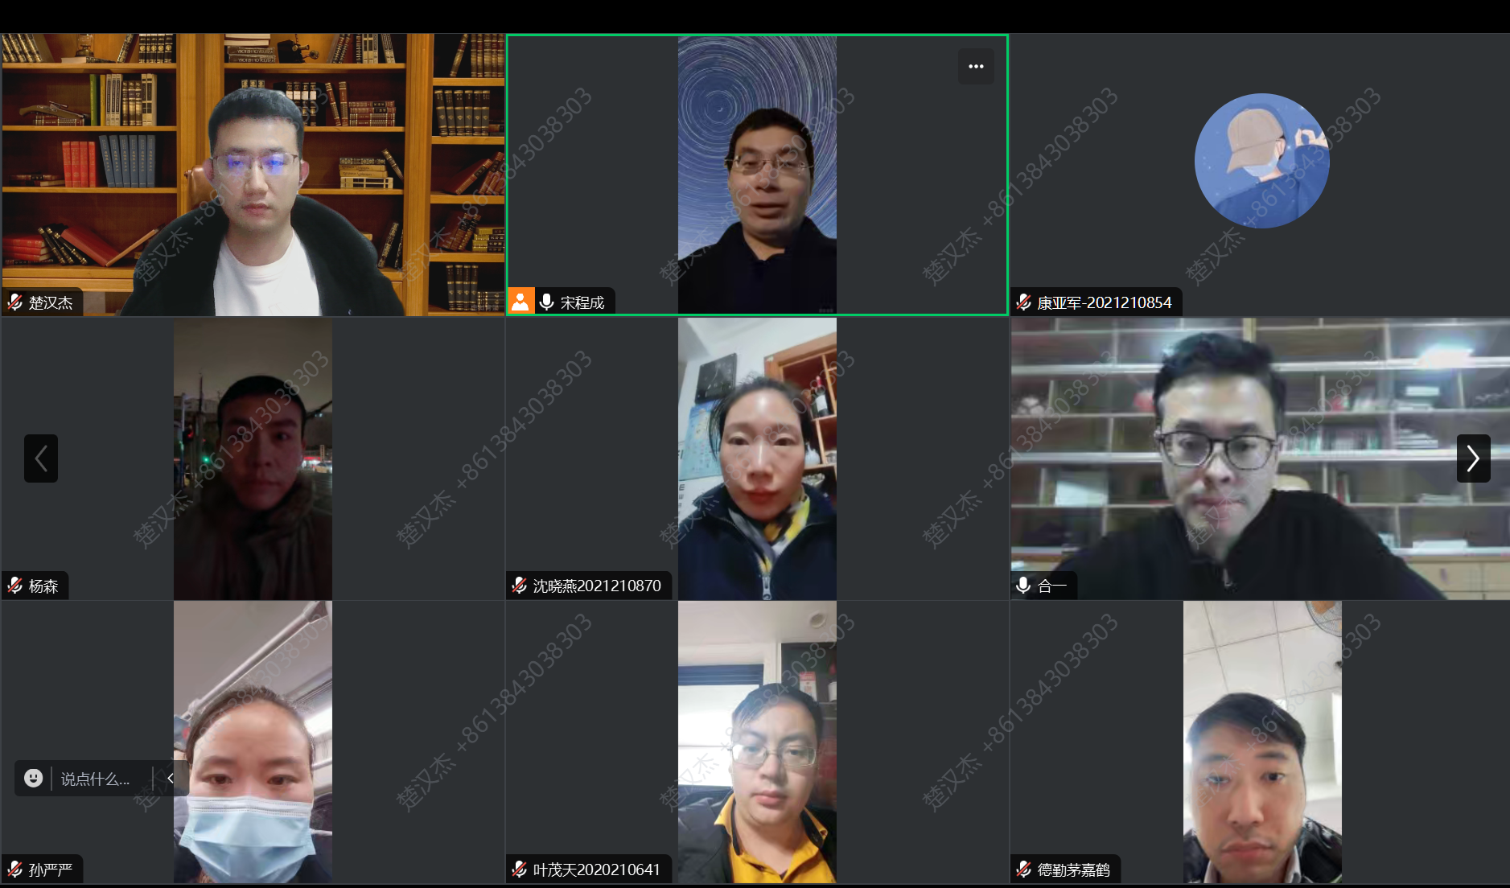Select 沈晓燕's video feed
The height and width of the screenshot is (888, 1510).
point(757,458)
